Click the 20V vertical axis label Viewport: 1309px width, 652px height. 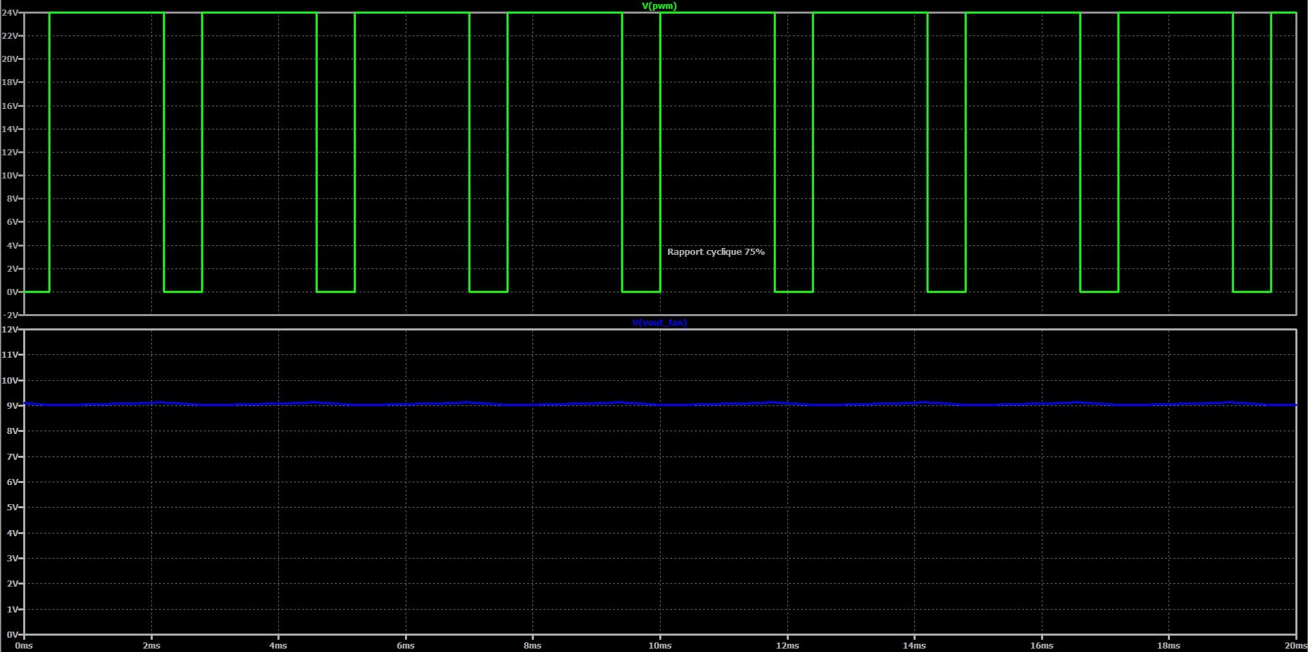(x=10, y=59)
